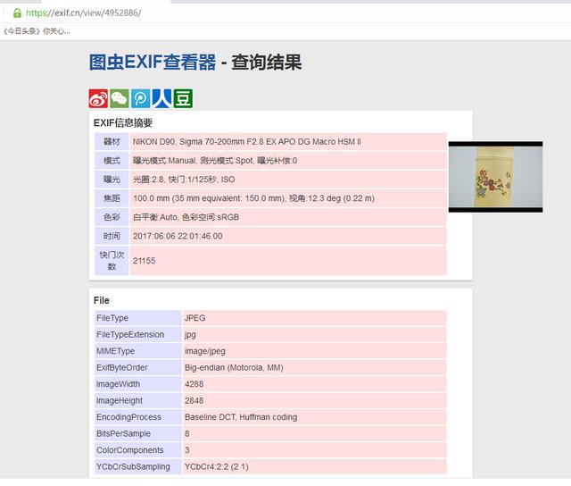
Task: Click the ImageWidth label
Action: (x=138, y=384)
